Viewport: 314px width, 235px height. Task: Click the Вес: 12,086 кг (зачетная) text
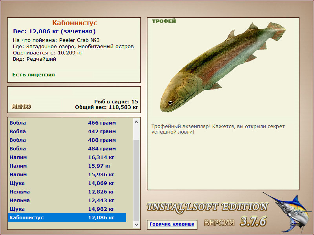point(54,31)
